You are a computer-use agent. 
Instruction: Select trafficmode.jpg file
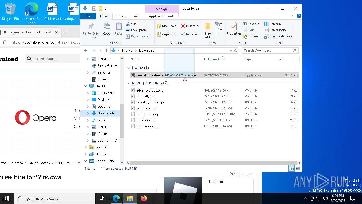coord(148,126)
